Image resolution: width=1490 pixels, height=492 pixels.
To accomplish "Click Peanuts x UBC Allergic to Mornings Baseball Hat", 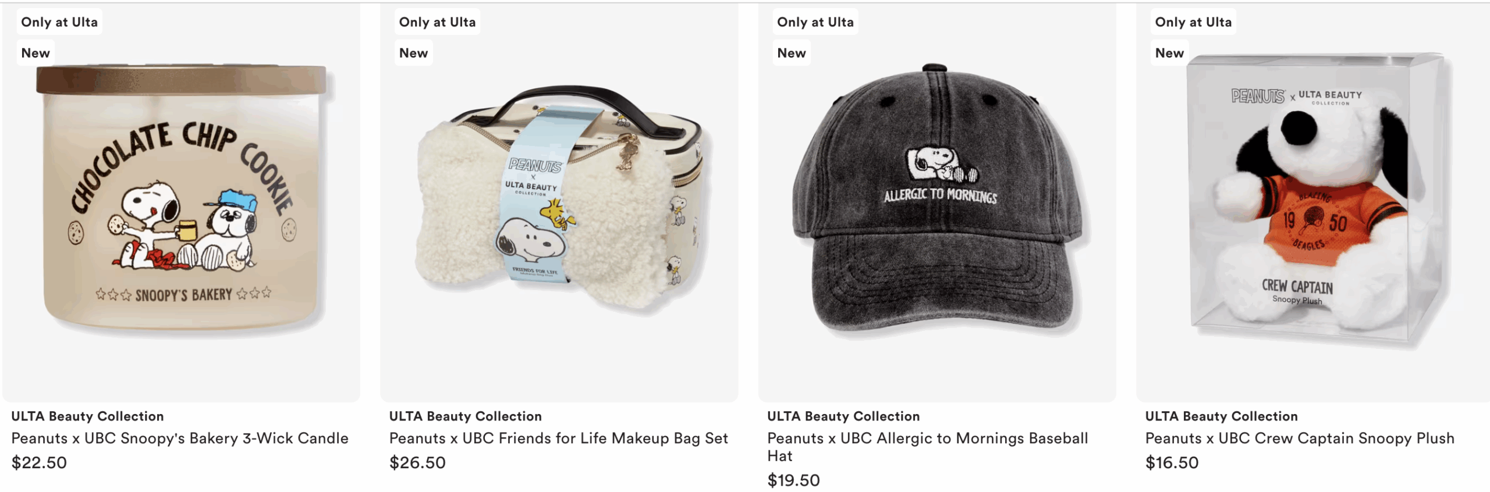I will (x=928, y=447).
